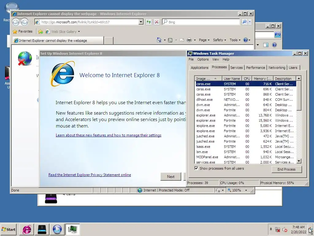This screenshot has height=236, width=314.
Task: Click the muted volume tray icon
Action: 285,229
